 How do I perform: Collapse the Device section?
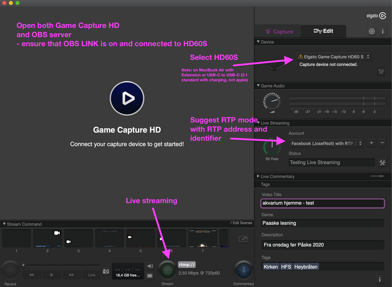[x=258, y=42]
